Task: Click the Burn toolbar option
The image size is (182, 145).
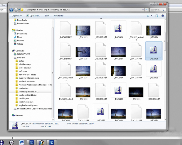Action: (47, 16)
